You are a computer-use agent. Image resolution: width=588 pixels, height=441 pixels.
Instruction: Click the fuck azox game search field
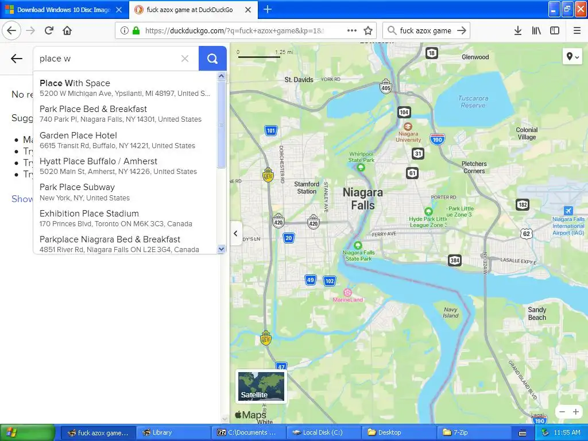tap(425, 30)
